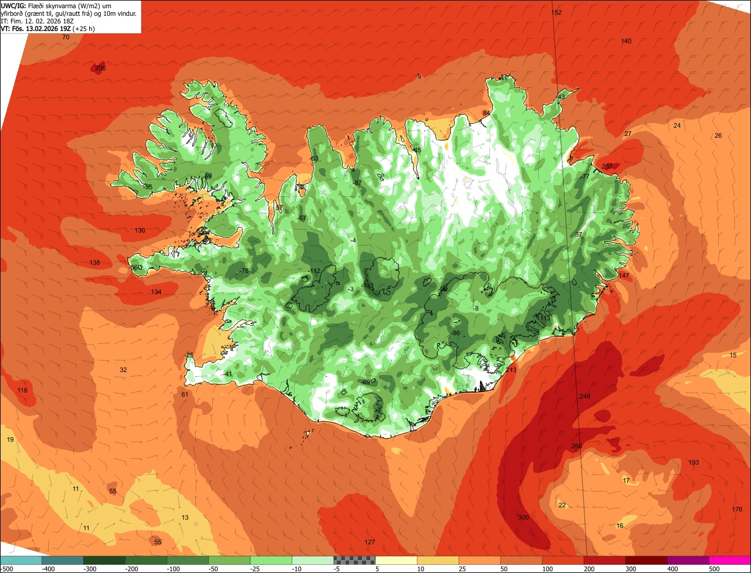The height and width of the screenshot is (573, 751).
Task: Click the legend swatch between 25 and 50
Action: click(x=479, y=561)
